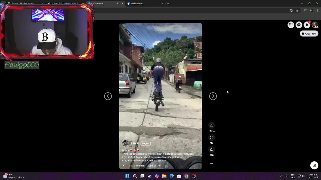The width and height of the screenshot is (321, 180).
Task: Expand caption with Ver más
Action: point(162,160)
